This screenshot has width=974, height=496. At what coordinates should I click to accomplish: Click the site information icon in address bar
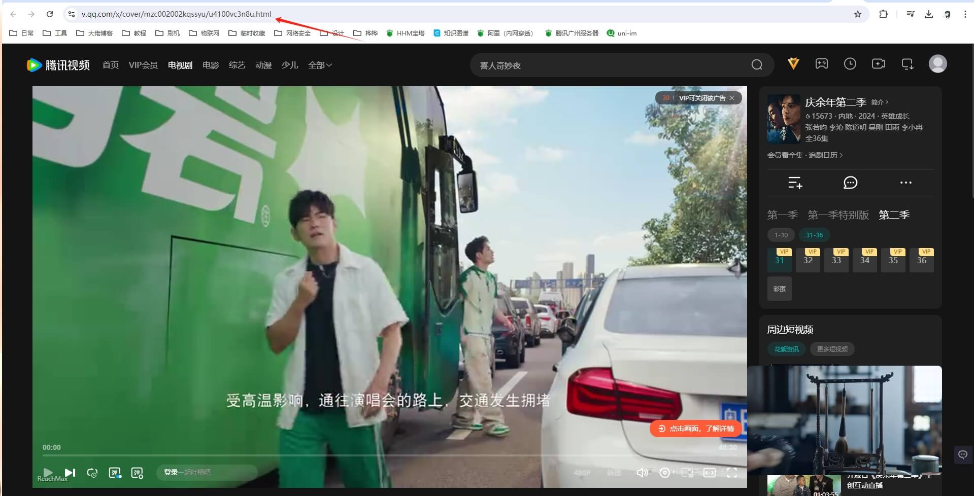point(72,14)
